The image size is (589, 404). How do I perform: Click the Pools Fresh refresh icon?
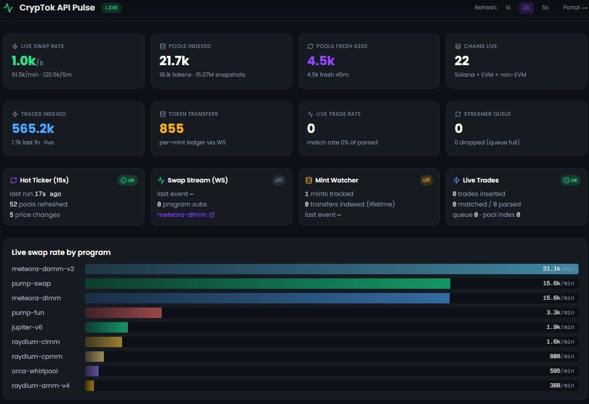(310, 46)
